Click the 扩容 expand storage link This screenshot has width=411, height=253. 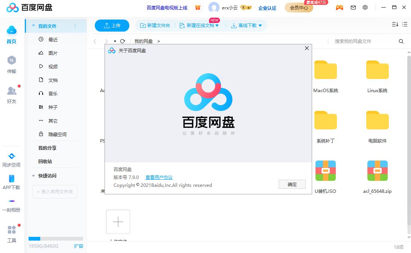tap(78, 246)
